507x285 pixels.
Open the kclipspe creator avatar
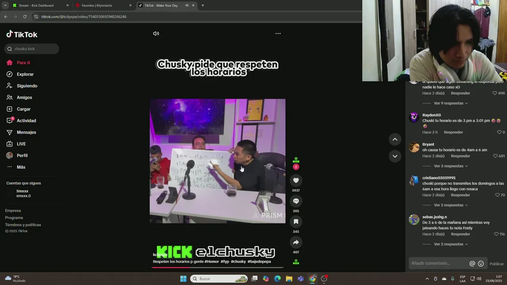(296, 160)
